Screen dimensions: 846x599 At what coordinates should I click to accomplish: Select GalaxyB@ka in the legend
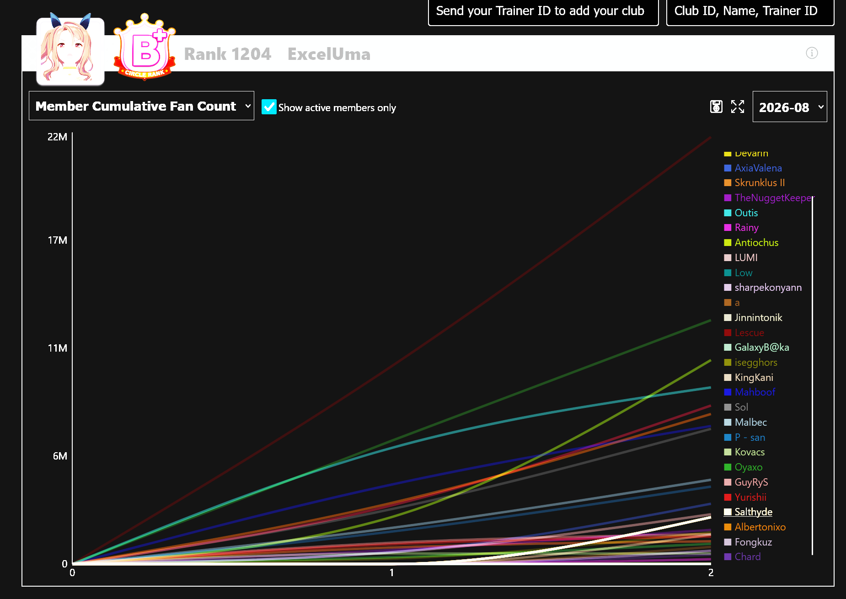756,348
